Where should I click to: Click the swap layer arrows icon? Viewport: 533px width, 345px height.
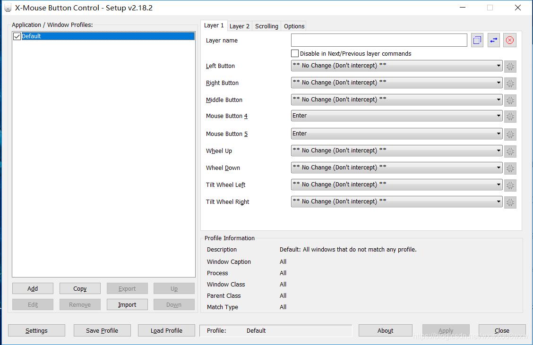(494, 40)
